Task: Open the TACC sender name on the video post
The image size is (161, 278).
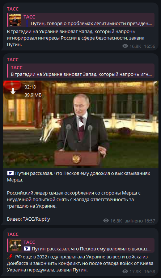Action: click(13, 60)
